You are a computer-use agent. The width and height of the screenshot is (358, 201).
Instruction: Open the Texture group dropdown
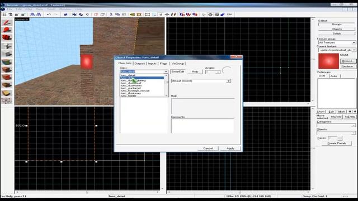[x=337, y=42]
